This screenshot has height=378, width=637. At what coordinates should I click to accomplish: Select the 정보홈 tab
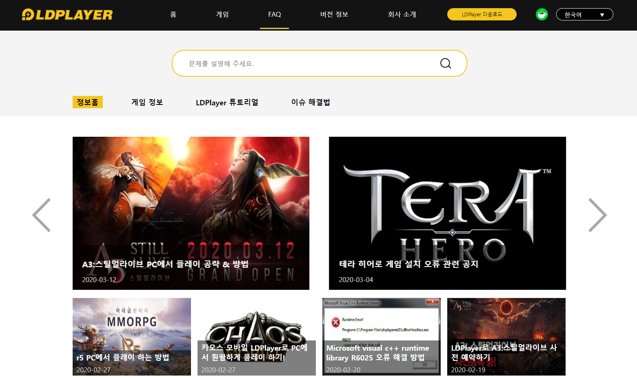click(88, 102)
